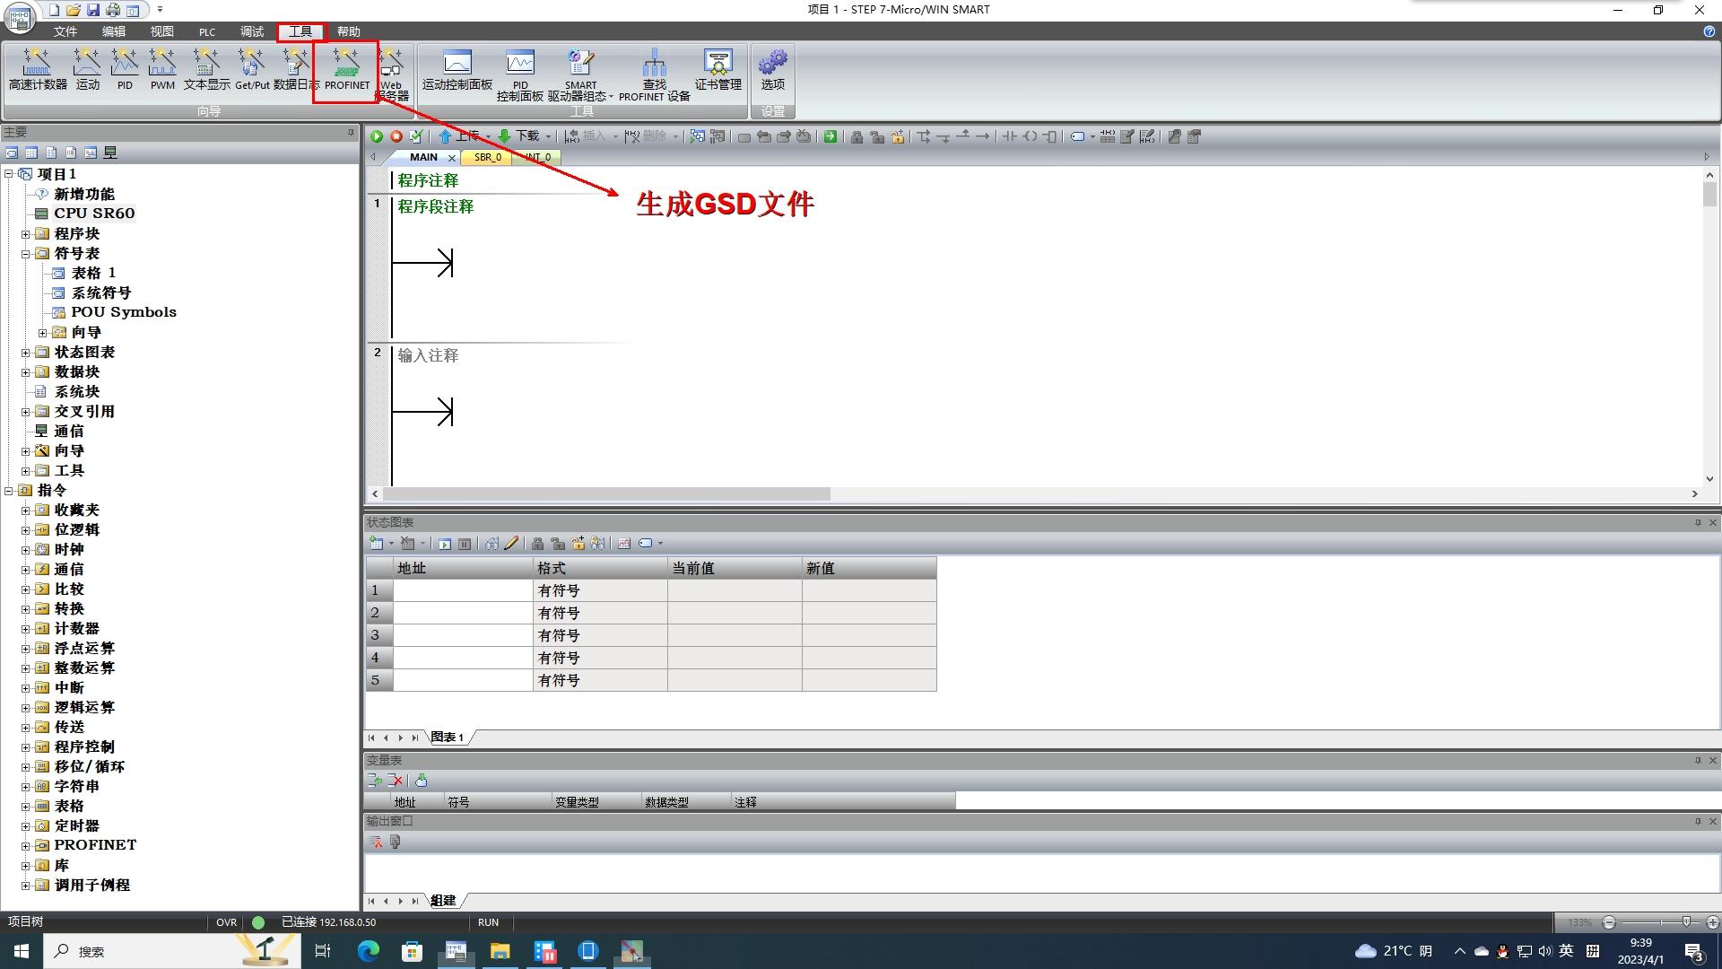Open SMART drive configuration (SMART 驱动器组态)
The height and width of the screenshot is (969, 1722).
[x=580, y=74]
